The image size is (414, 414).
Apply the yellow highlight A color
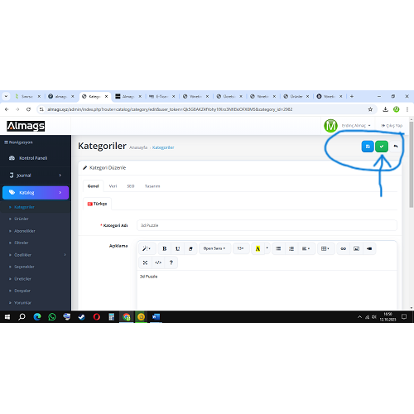coord(258,248)
